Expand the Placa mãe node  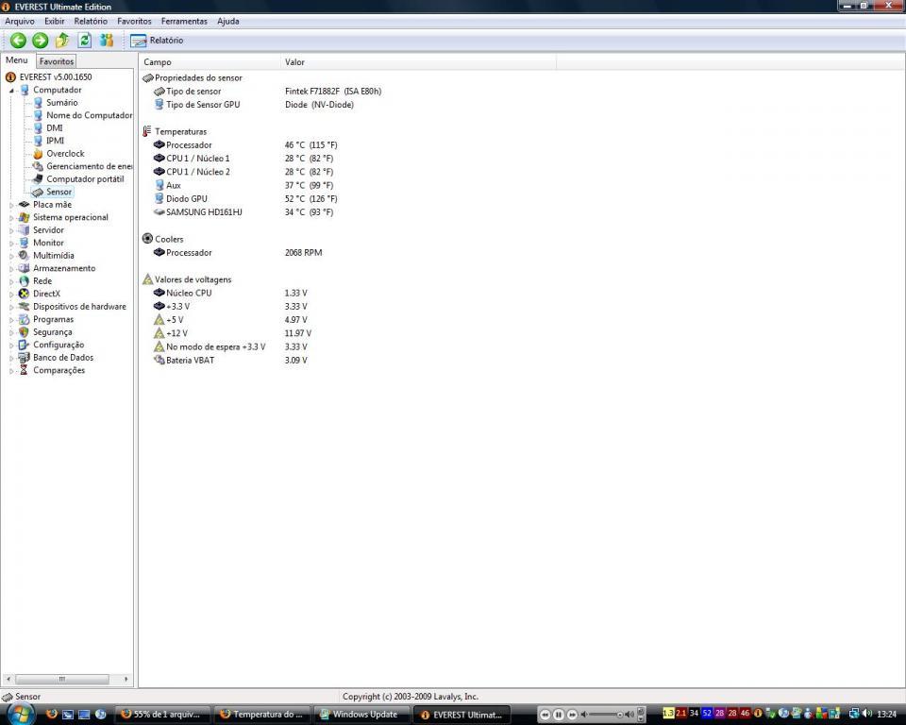click(x=11, y=205)
